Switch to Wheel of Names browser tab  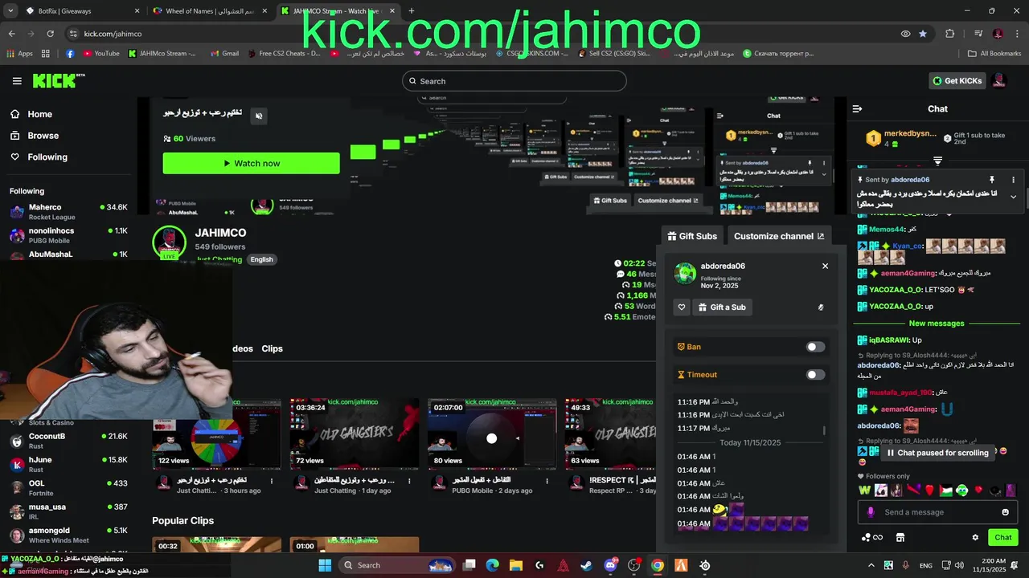211,11
